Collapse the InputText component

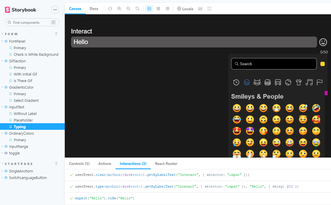point(17,107)
